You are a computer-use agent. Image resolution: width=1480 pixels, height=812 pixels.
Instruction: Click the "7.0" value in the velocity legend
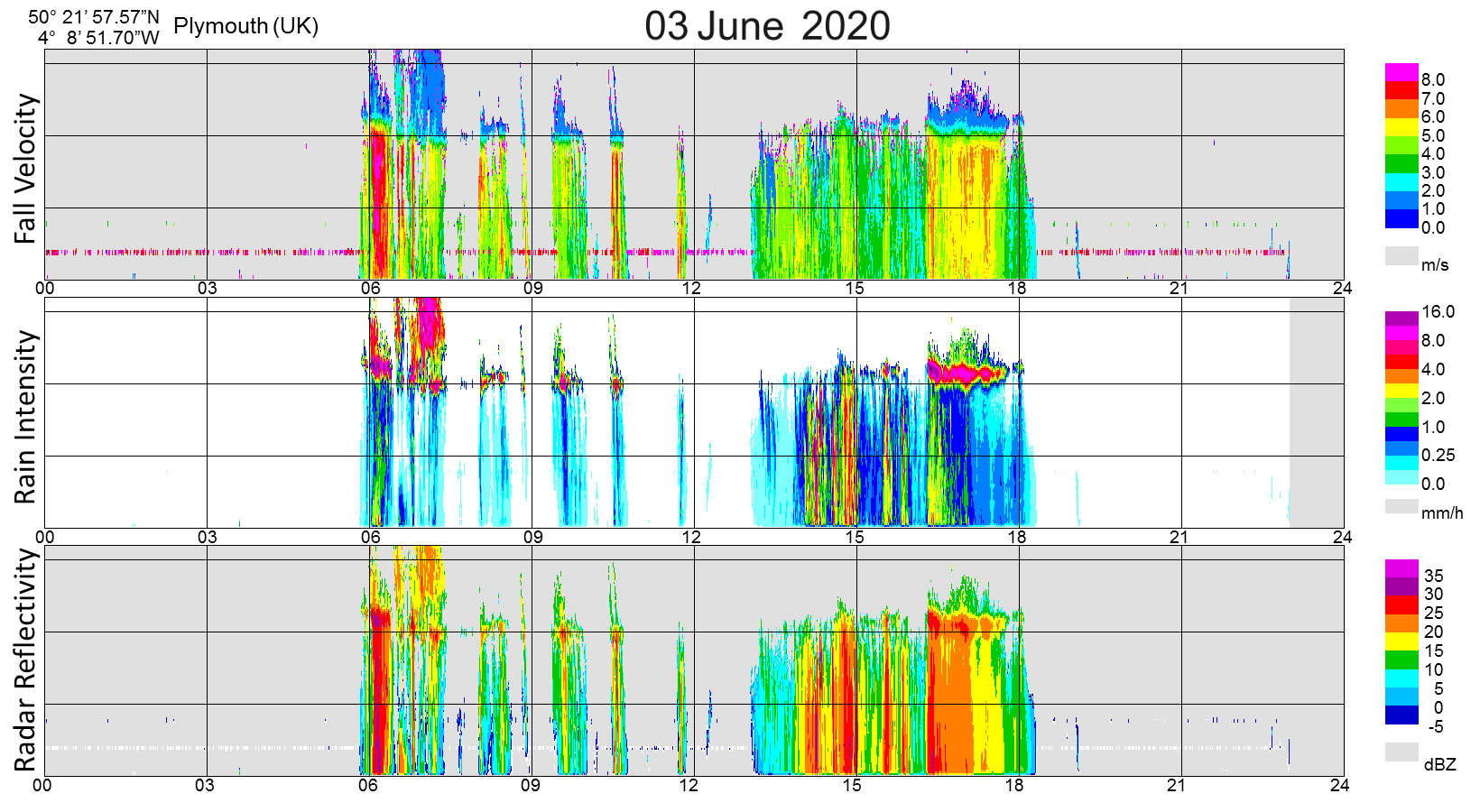(1433, 98)
